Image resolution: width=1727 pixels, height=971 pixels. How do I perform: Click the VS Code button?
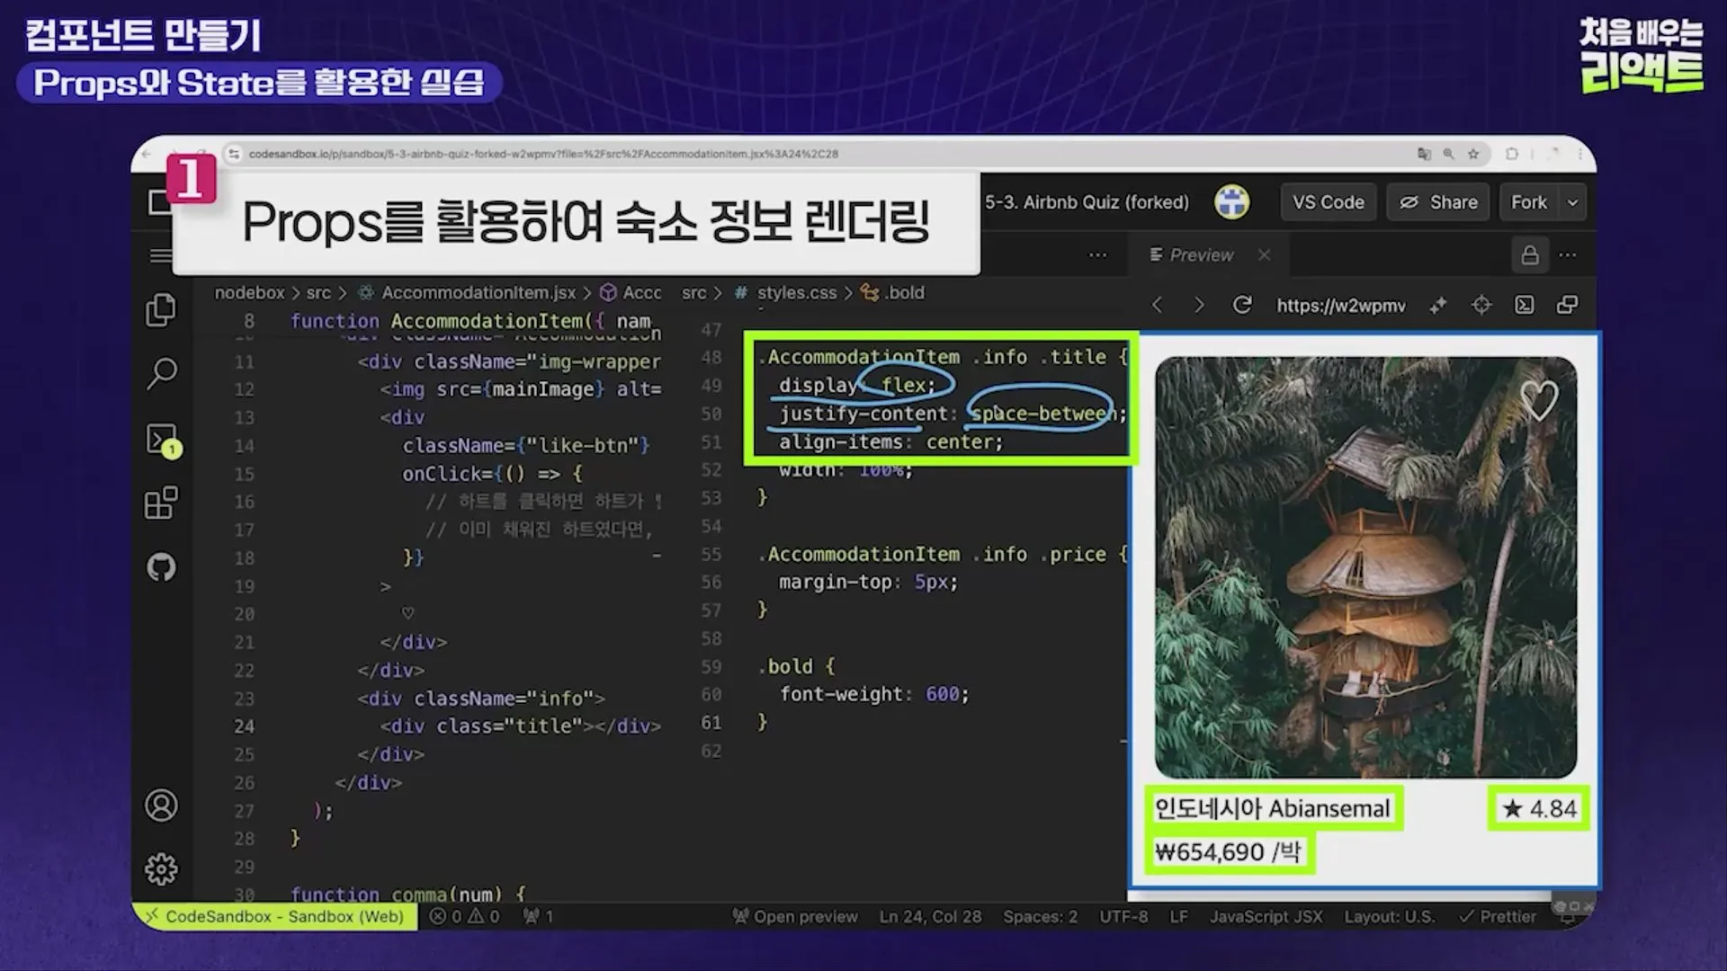click(1328, 202)
